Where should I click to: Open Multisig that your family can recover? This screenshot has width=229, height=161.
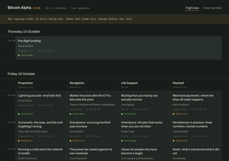139,98
